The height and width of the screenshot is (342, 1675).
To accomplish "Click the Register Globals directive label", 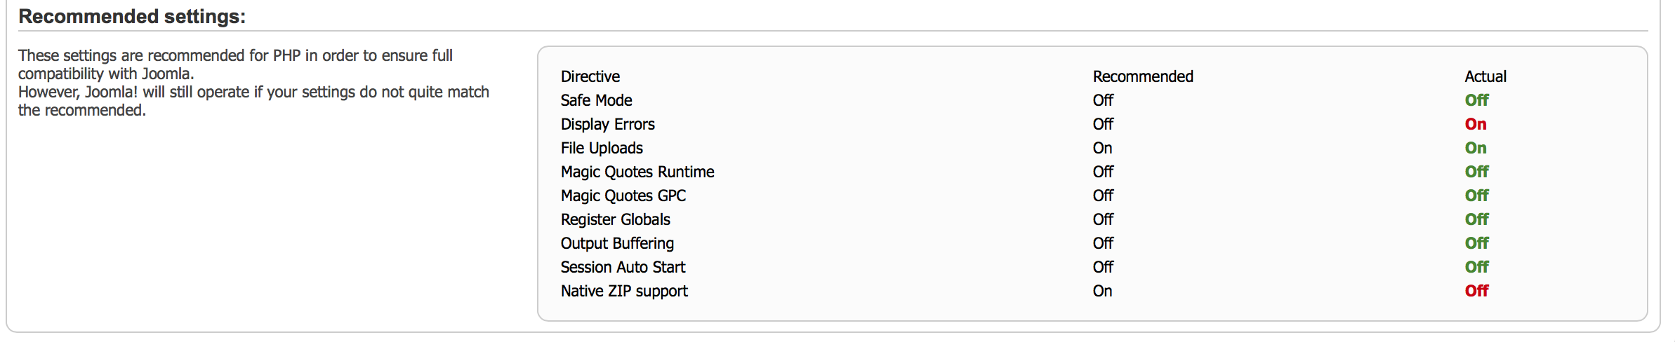I will click(x=616, y=219).
